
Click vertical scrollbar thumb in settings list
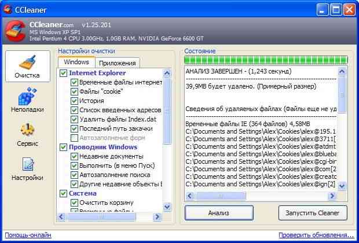pyautogui.click(x=167, y=111)
